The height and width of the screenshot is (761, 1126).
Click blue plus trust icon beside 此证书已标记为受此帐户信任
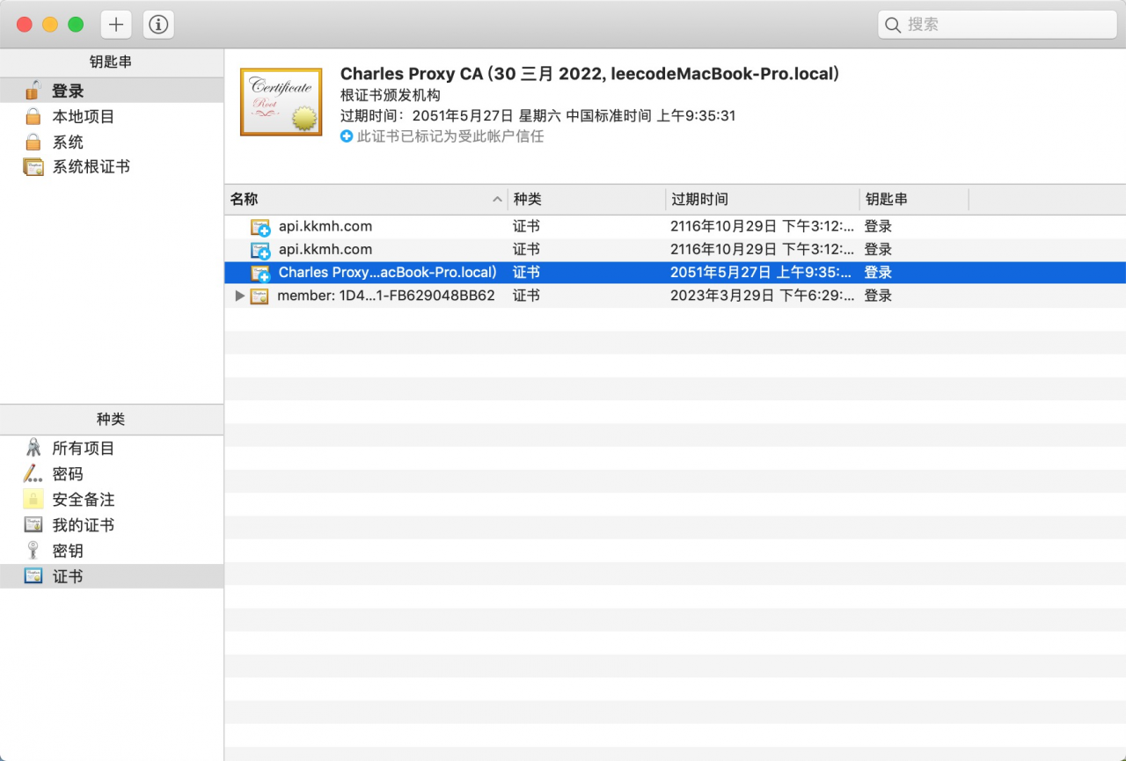347,136
